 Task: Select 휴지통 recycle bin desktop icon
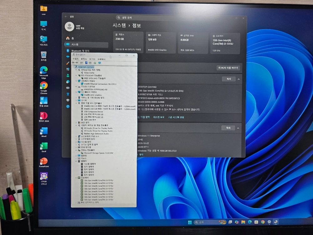click(x=44, y=56)
